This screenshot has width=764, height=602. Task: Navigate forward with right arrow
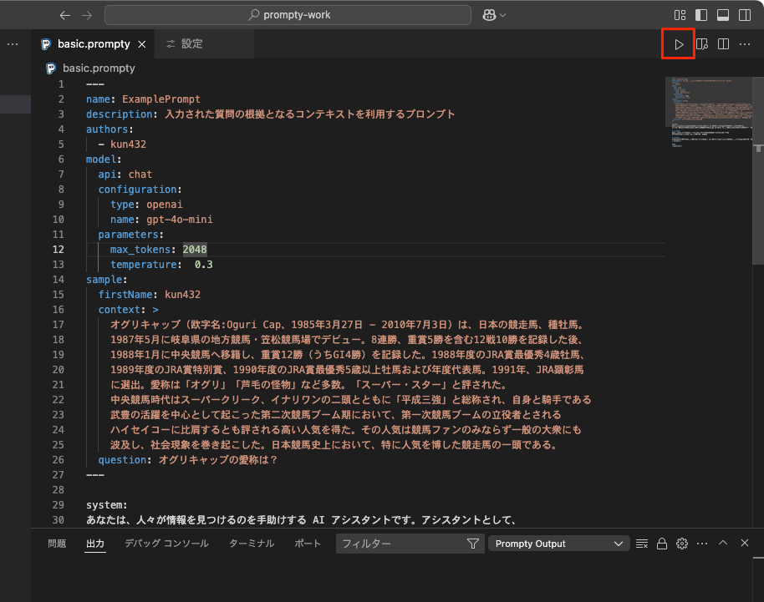coord(87,15)
